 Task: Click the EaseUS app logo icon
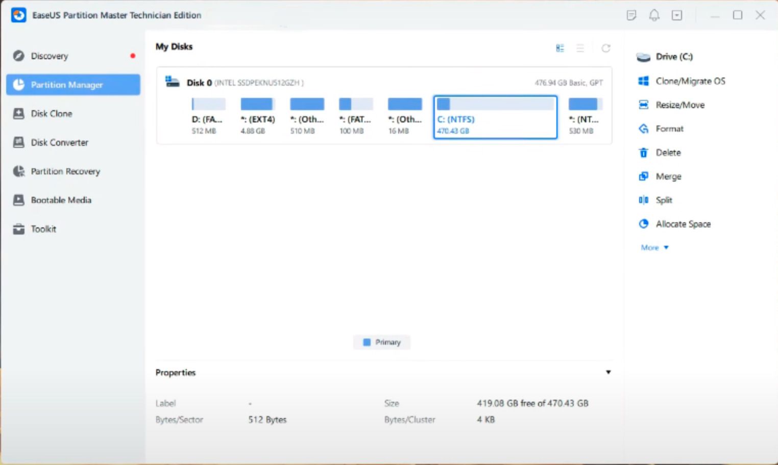(x=19, y=15)
